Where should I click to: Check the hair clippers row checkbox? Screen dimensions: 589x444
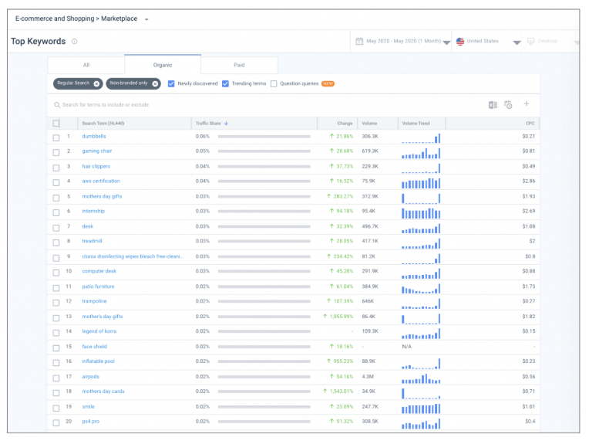click(x=56, y=168)
